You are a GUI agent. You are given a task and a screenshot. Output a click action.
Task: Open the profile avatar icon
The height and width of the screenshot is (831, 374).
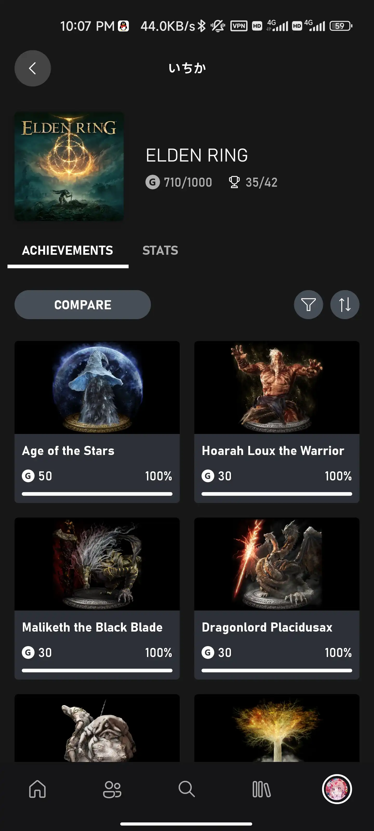[x=337, y=789]
